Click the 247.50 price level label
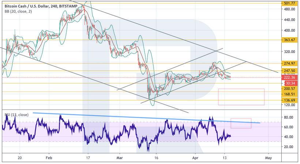300x164 pixels. click(x=289, y=71)
